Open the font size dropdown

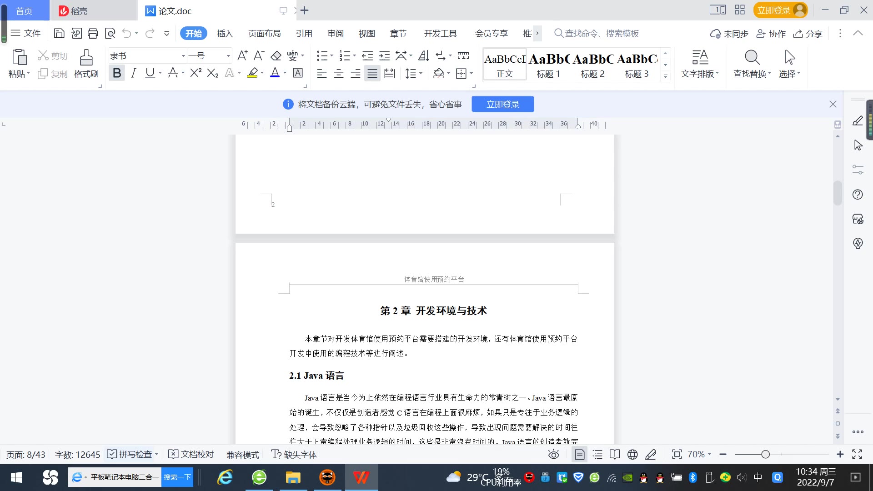tap(228, 56)
